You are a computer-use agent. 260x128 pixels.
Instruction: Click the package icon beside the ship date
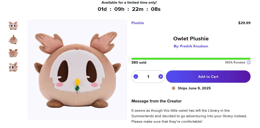(174, 88)
